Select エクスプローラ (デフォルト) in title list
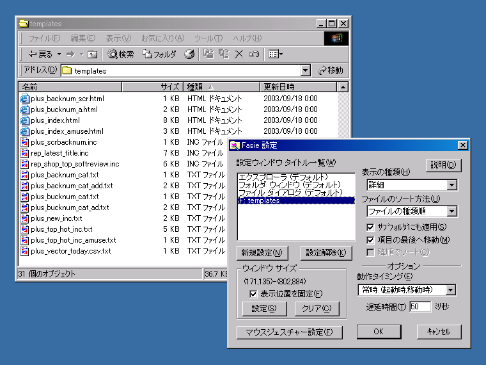The image size is (486, 365). pos(296,177)
